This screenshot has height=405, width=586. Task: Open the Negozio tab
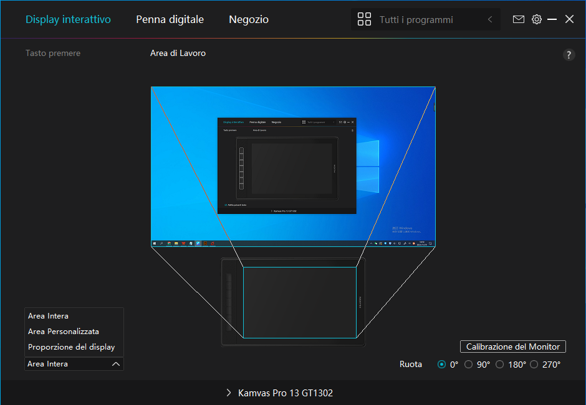coord(249,19)
